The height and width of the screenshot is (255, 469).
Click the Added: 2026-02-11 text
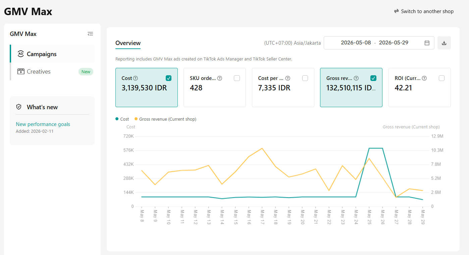click(35, 131)
